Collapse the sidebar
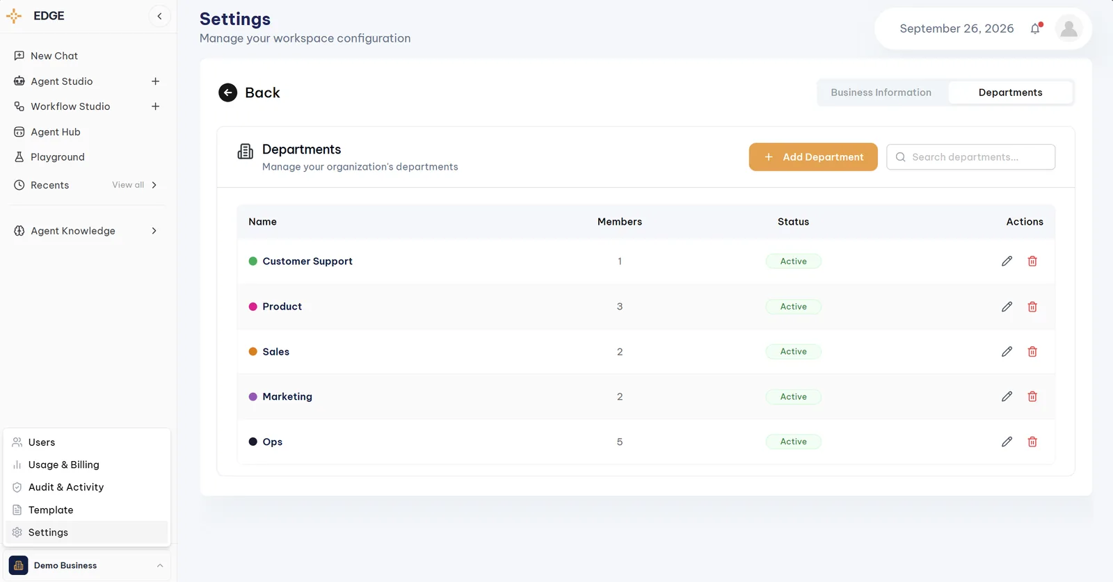The image size is (1113, 582). (x=159, y=16)
